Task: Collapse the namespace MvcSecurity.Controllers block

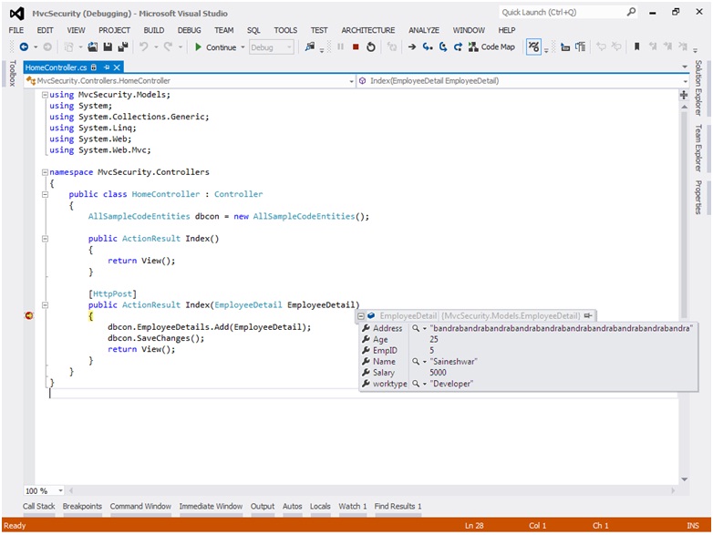Action: tap(45, 172)
